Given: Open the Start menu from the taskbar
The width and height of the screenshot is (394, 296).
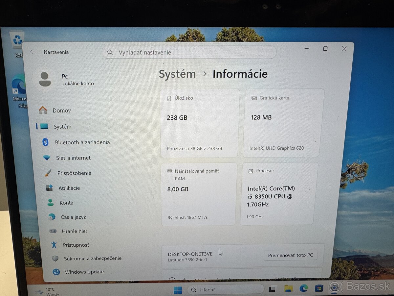Looking at the screenshot, I should (x=178, y=290).
